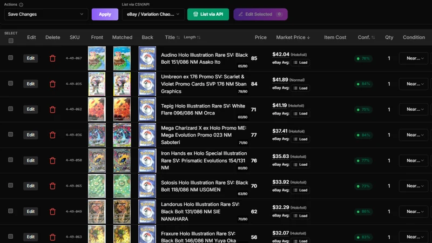Sort by Conf. column arrows
Image resolution: width=432 pixels, height=243 pixels.
[373, 37]
